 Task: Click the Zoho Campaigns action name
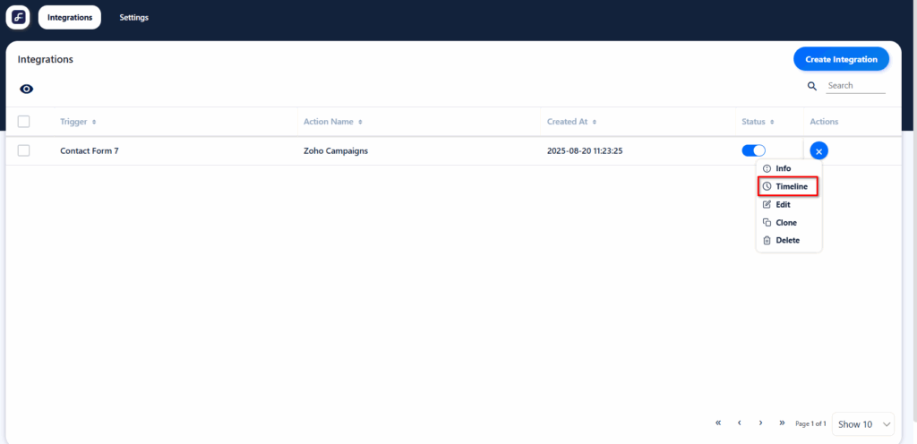coord(336,150)
